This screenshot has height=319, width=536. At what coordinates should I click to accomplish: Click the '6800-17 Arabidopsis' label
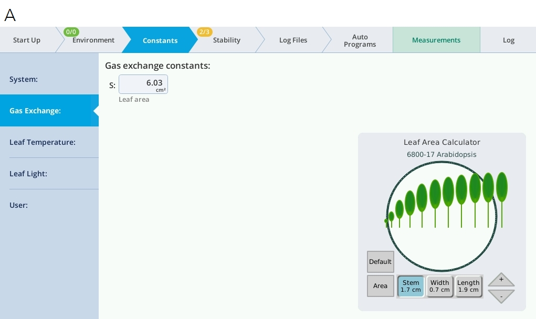tap(442, 154)
